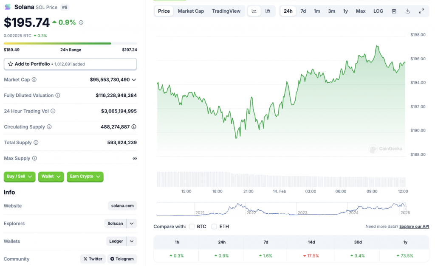The height and width of the screenshot is (266, 435).
Task: Click the 14. Feb date label on chart axis
Action: pos(280,191)
